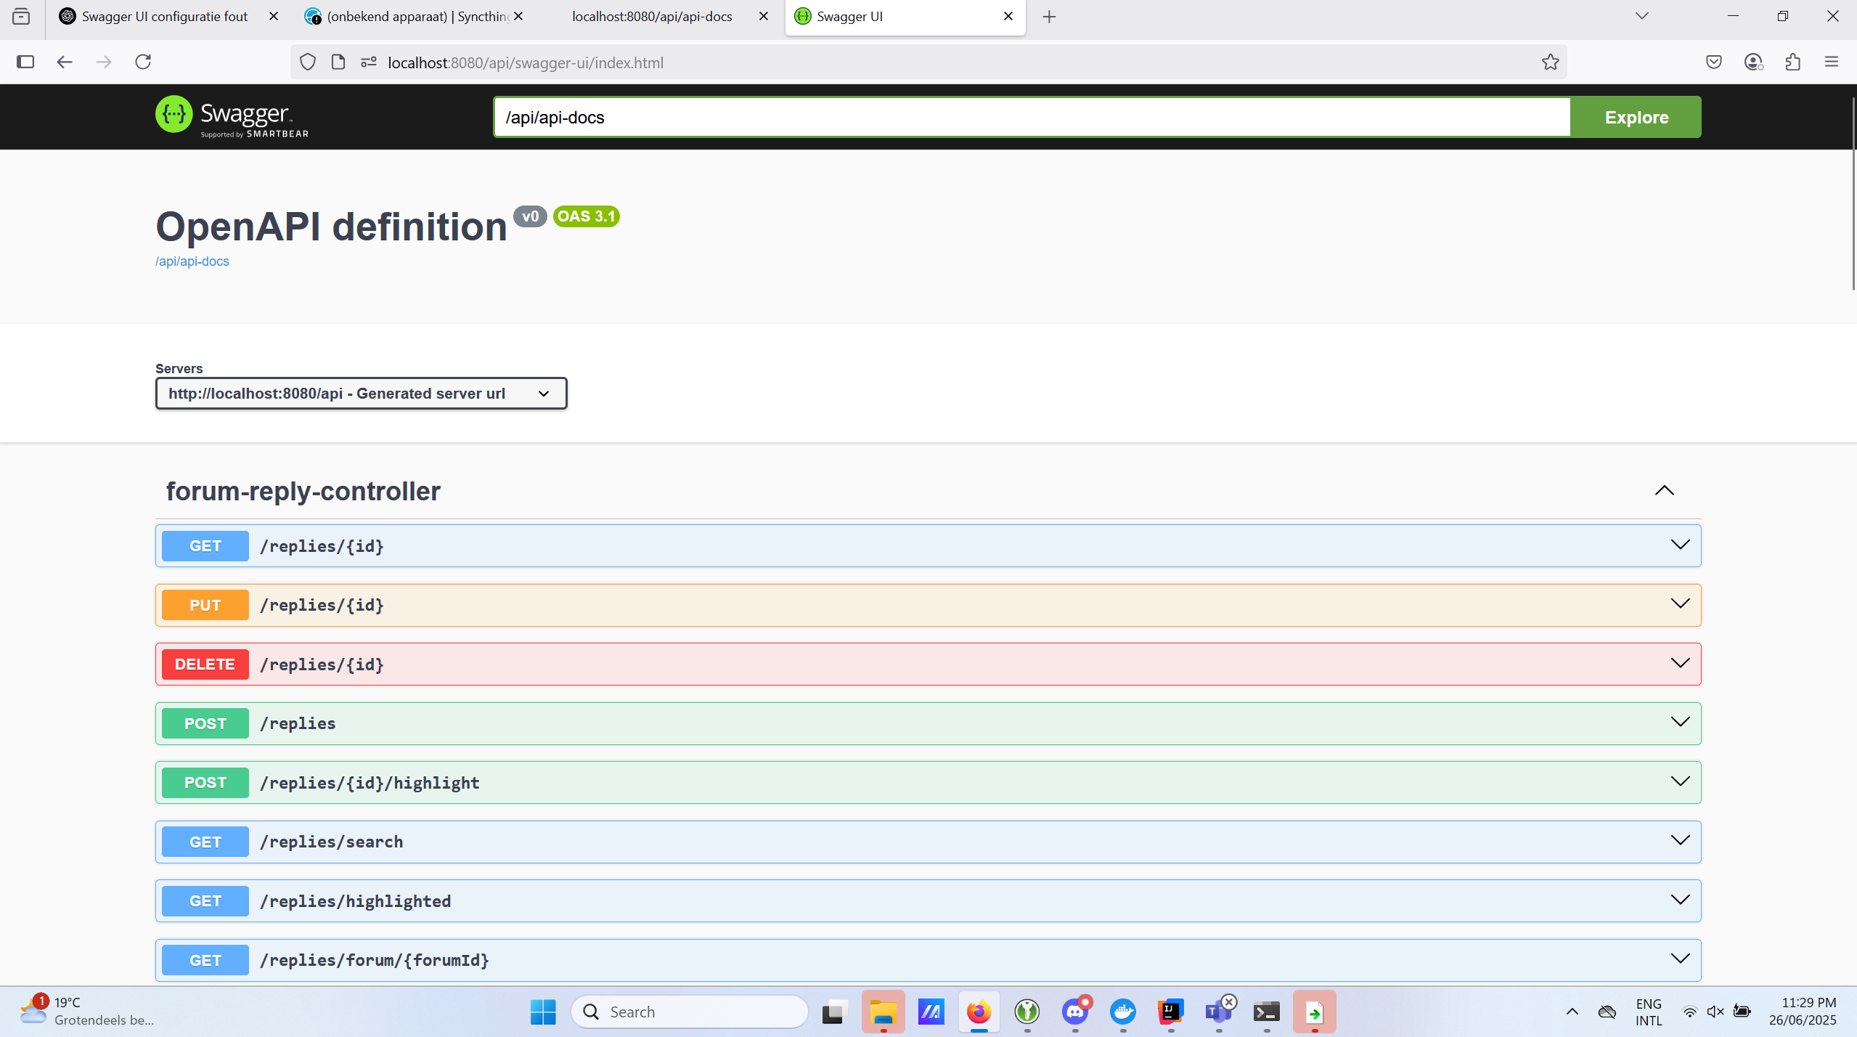The width and height of the screenshot is (1857, 1037).
Task: Toggle the Firefox sidebar panel button
Action: pyautogui.click(x=25, y=62)
